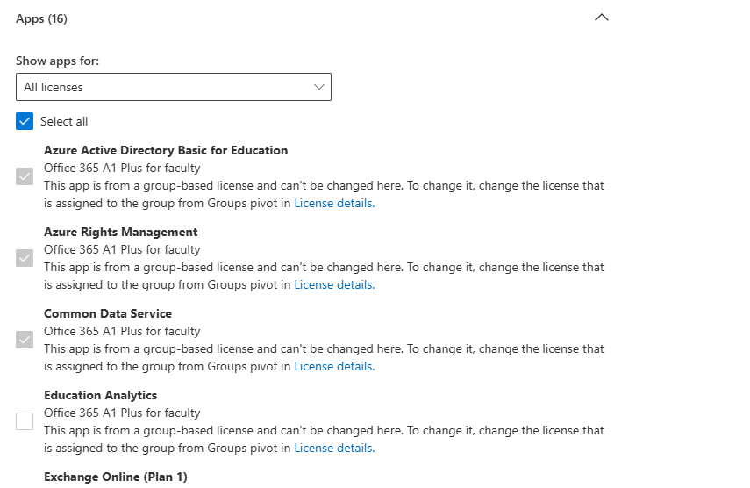Open License details link under Azure Active Directory
This screenshot has width=750, height=488.
coord(334,204)
